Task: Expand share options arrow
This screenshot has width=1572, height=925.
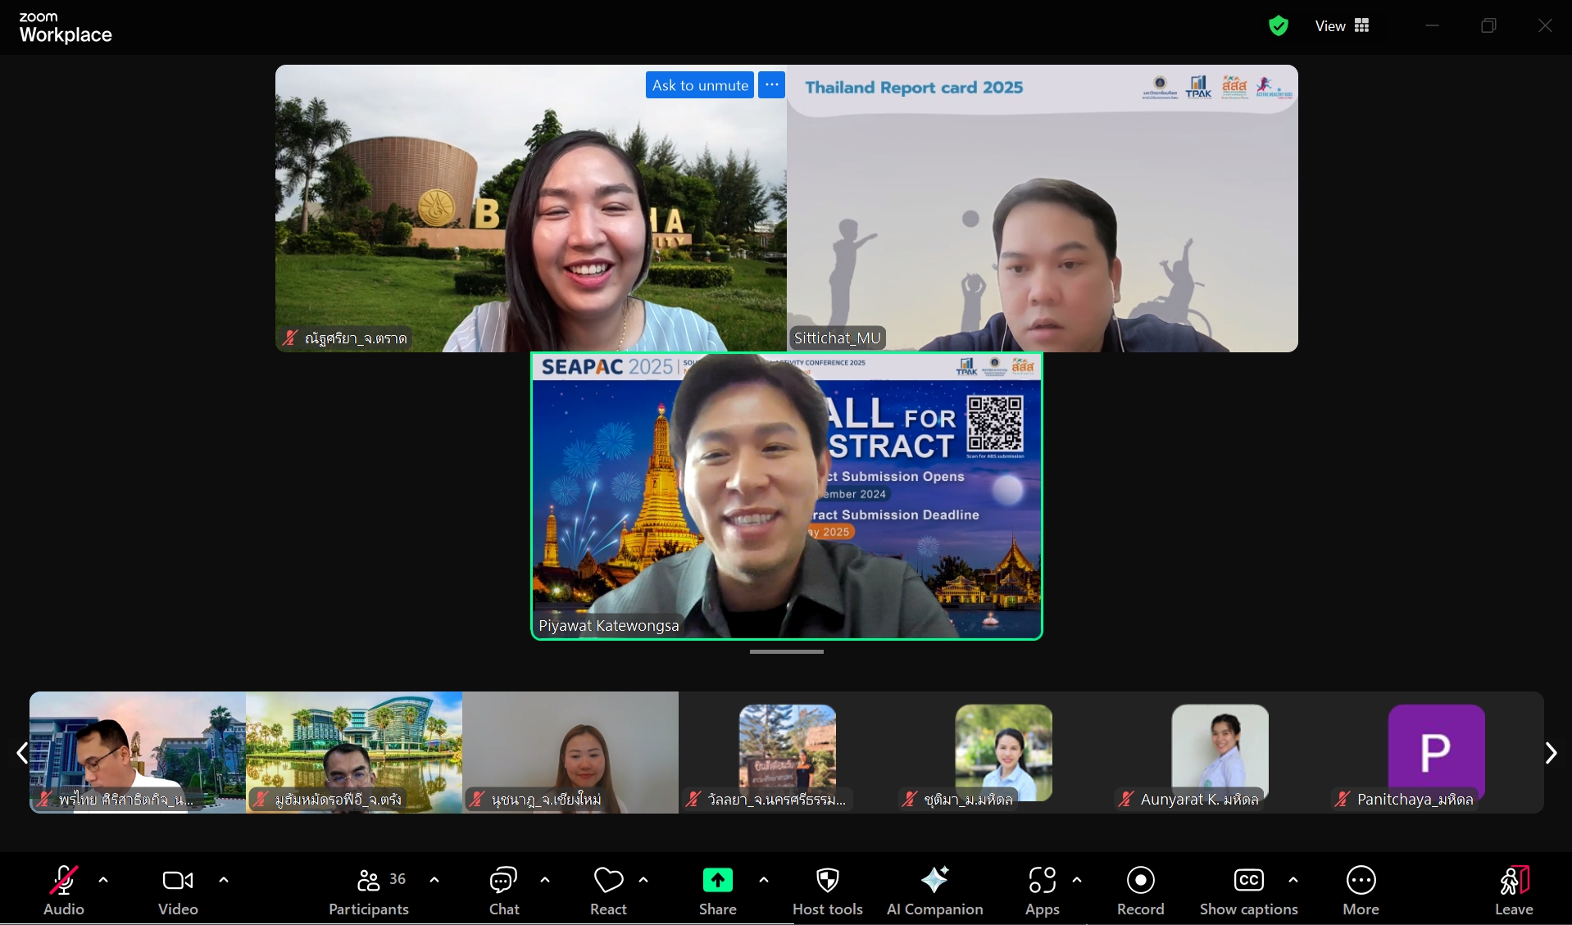Action: click(764, 880)
